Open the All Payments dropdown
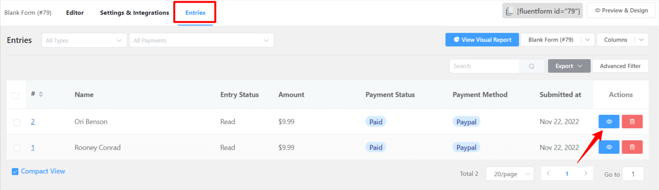659x190 pixels. 201,41
